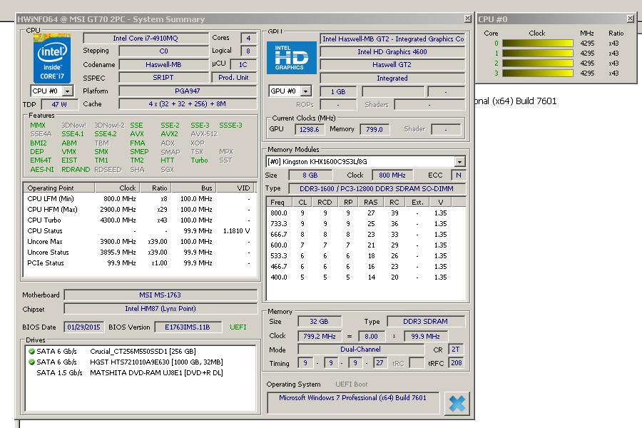This screenshot has height=428, width=642.
Task: Select the 800.0 frequency timing row
Action: (x=366, y=213)
